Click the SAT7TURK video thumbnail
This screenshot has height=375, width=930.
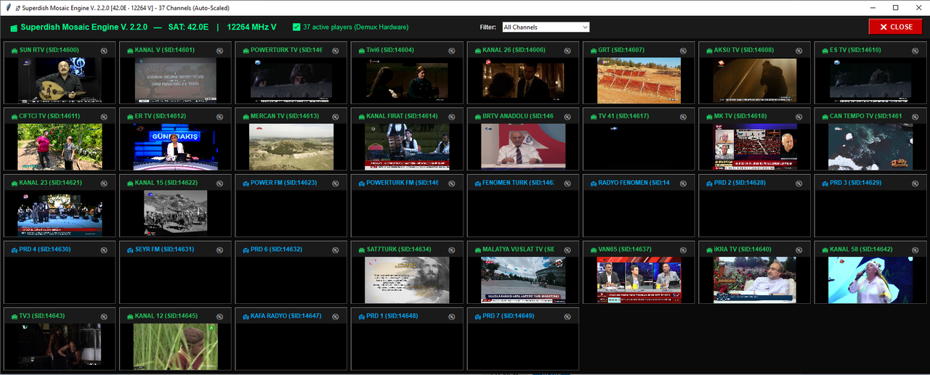coord(407,279)
